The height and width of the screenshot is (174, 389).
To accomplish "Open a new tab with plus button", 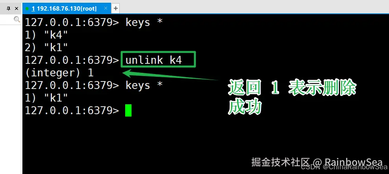I will click(x=116, y=8).
